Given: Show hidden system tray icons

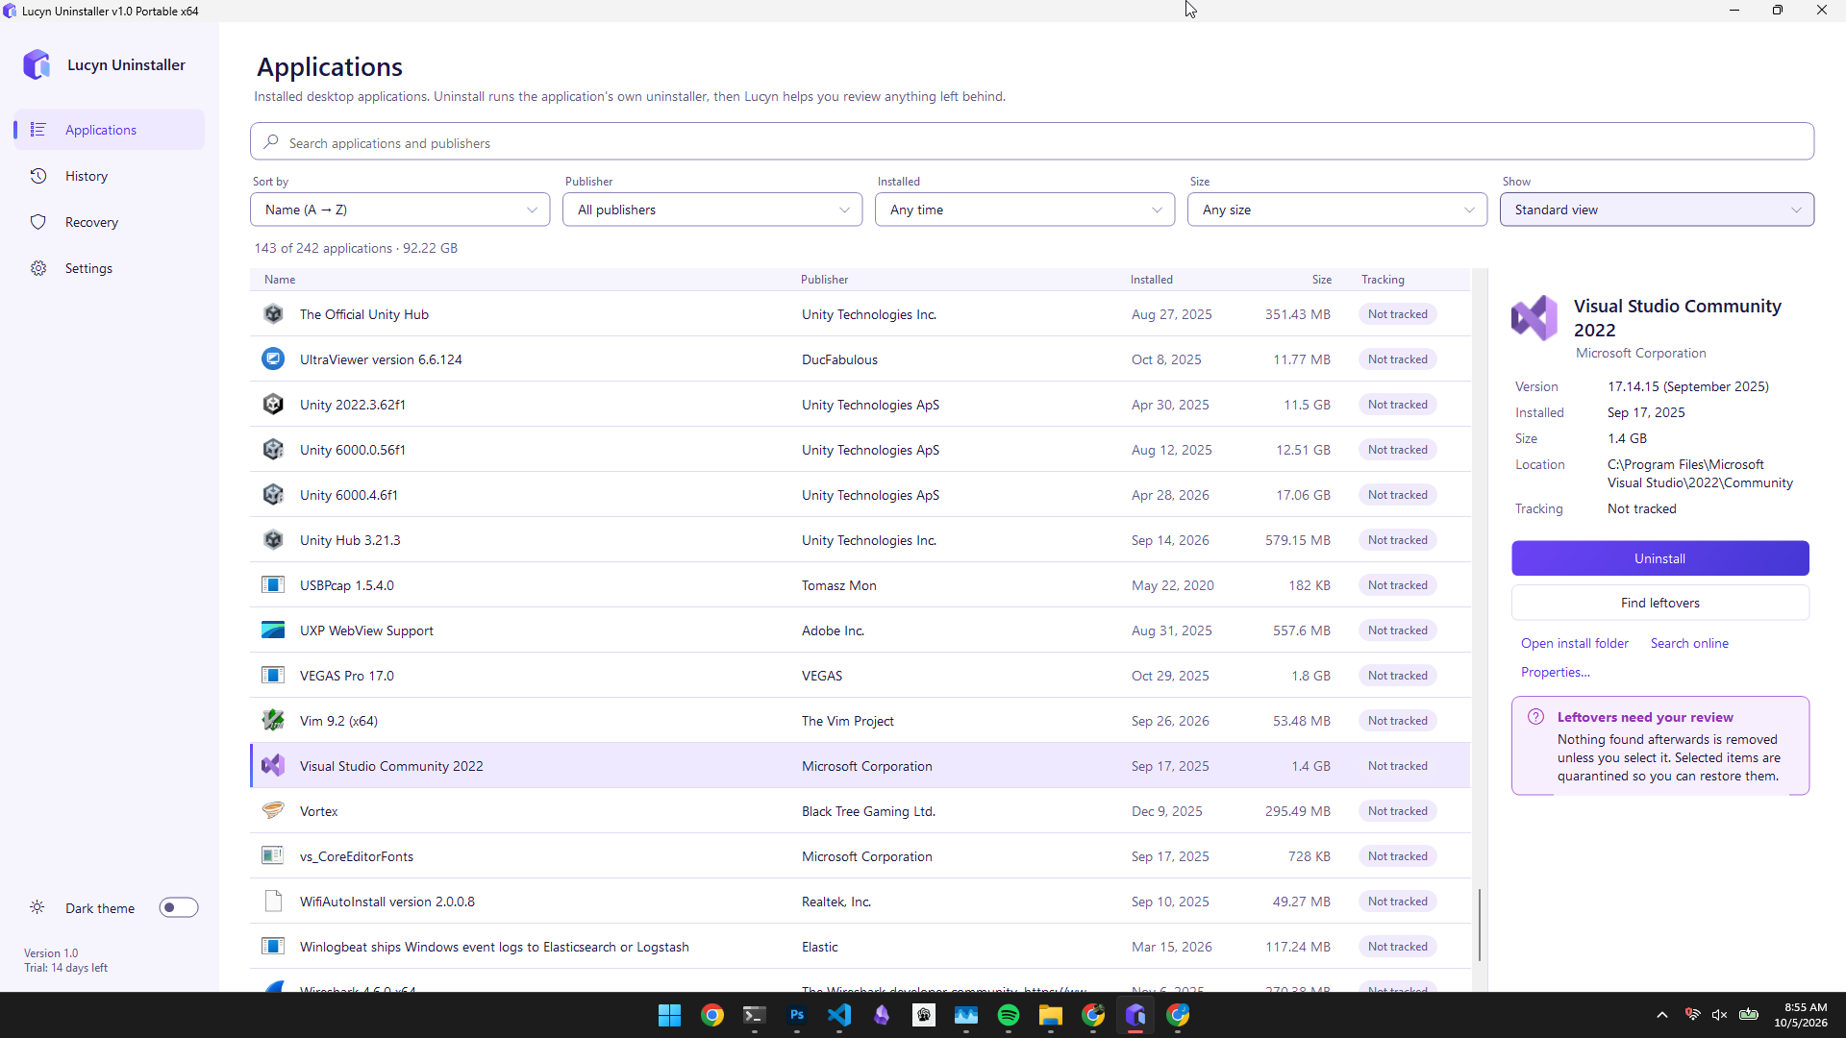Looking at the screenshot, I should [1662, 1015].
